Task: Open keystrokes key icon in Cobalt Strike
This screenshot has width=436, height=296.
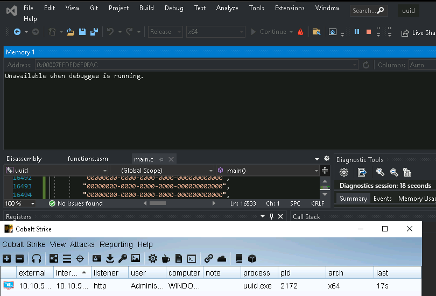Action: (x=123, y=259)
